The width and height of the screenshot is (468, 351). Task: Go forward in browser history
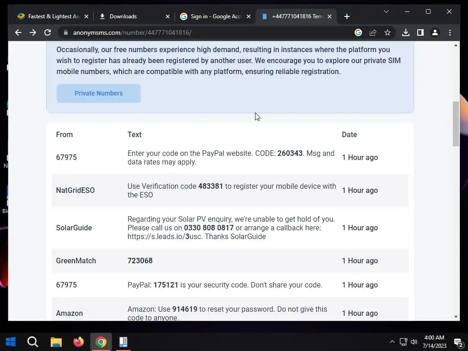33,32
